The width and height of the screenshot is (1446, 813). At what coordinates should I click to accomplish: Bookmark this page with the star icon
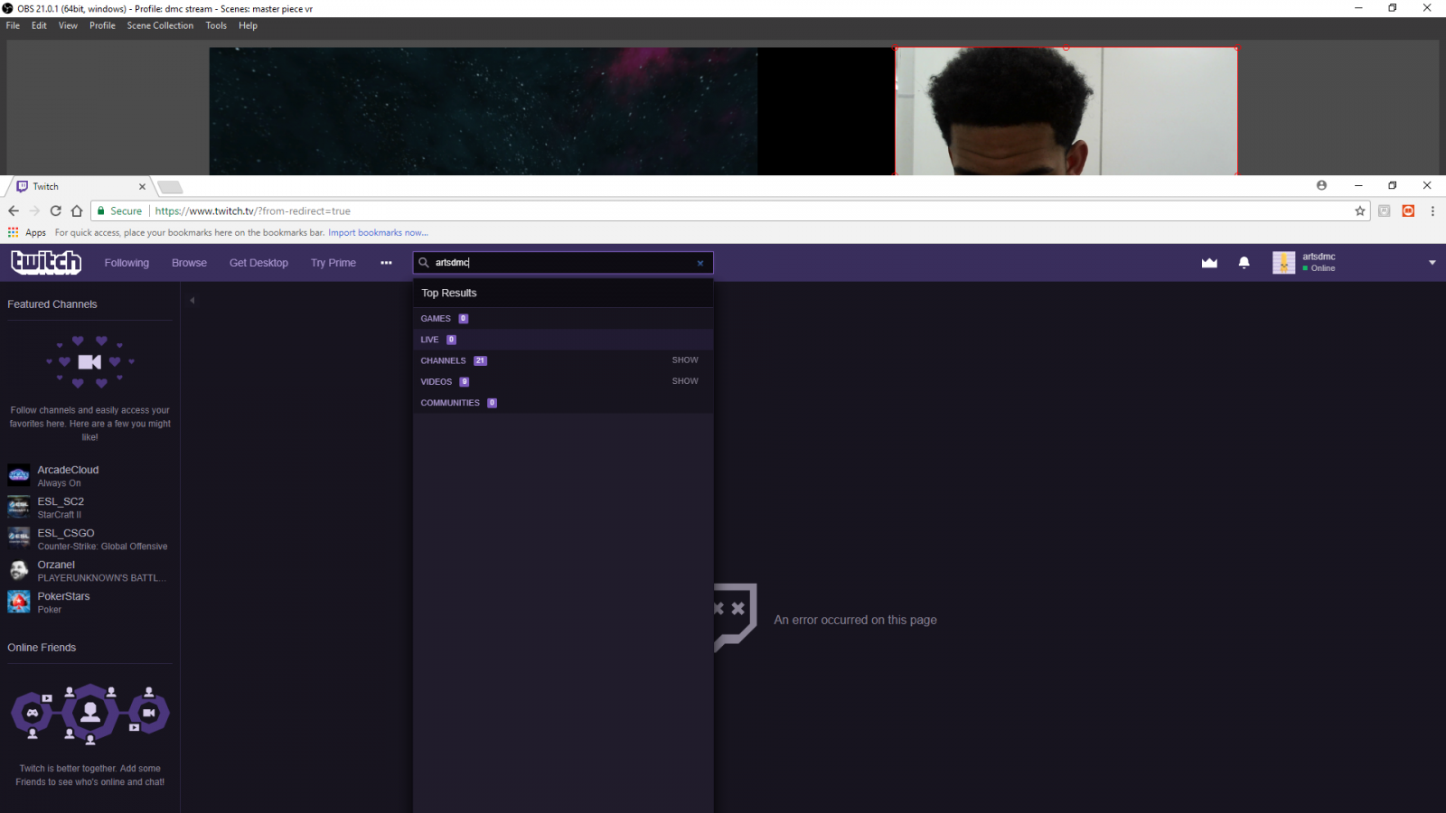pos(1359,210)
